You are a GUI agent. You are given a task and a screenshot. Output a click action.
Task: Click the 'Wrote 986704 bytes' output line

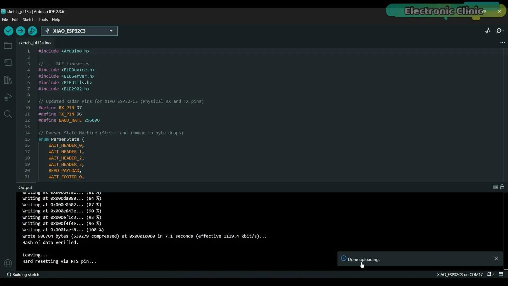click(x=144, y=236)
